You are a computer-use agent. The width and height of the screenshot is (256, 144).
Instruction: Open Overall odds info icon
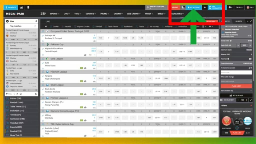tap(231, 41)
